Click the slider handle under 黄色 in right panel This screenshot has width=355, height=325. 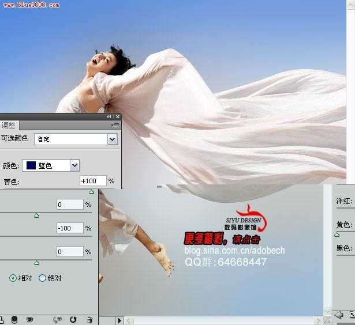point(337,235)
